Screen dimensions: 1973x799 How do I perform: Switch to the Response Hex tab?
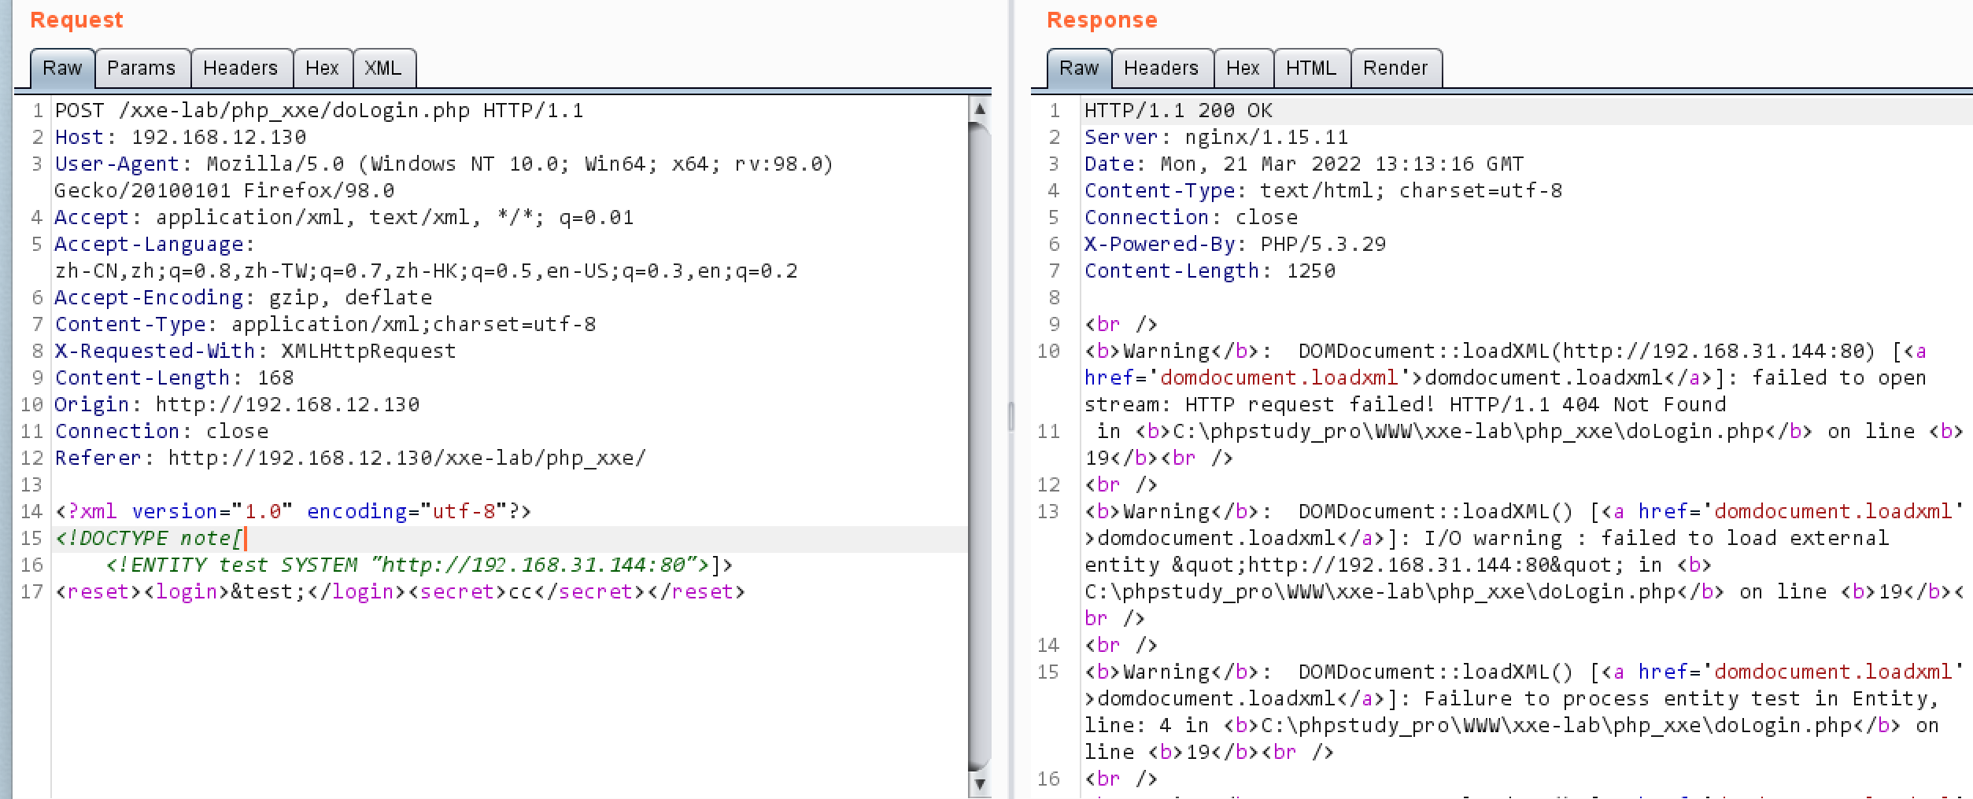(1243, 68)
